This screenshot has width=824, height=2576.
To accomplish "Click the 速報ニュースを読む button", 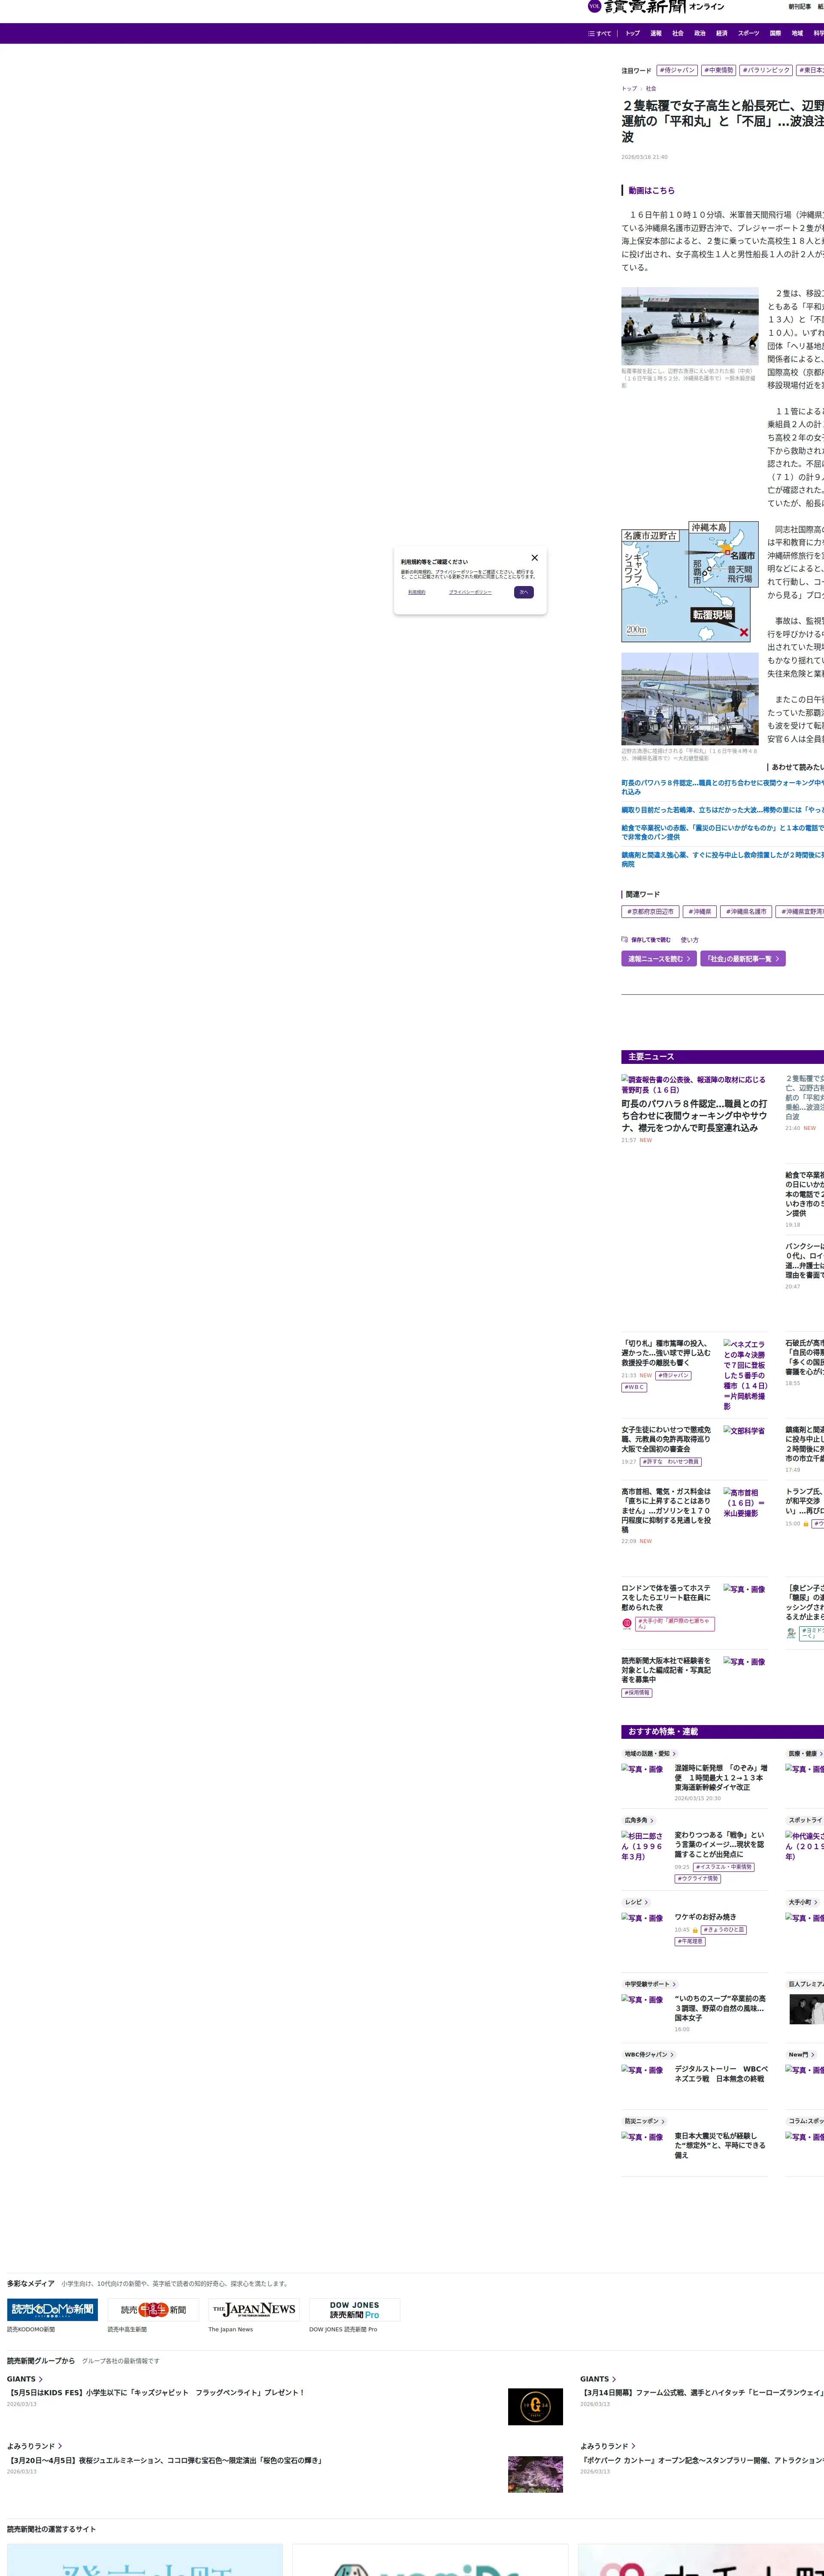I will coord(659,959).
